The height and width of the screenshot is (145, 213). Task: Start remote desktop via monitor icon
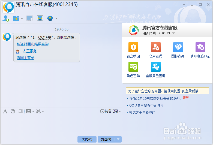click(x=30, y=19)
